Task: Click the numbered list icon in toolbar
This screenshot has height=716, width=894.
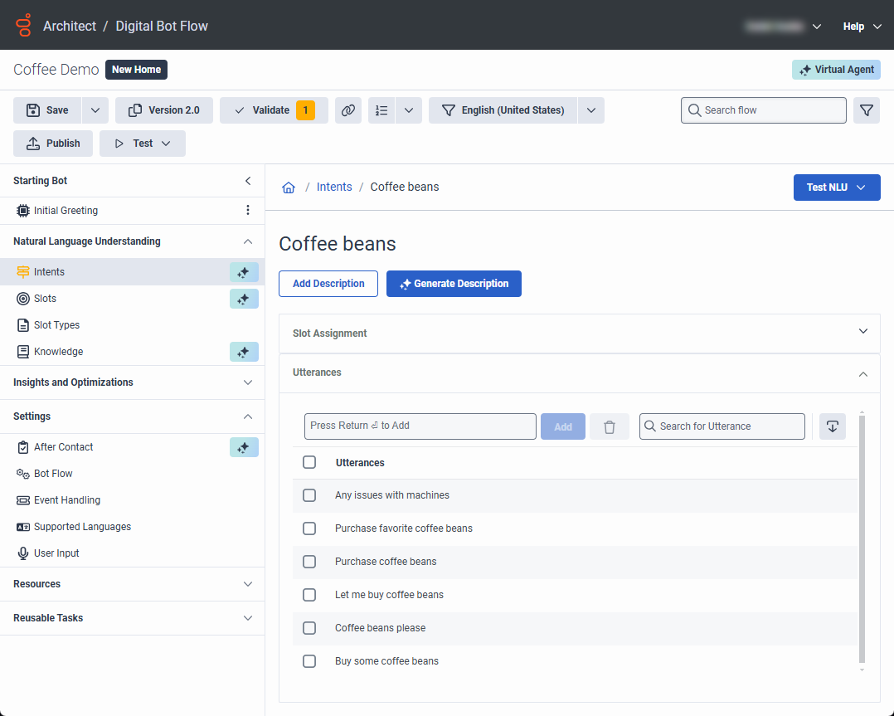Action: tap(381, 110)
